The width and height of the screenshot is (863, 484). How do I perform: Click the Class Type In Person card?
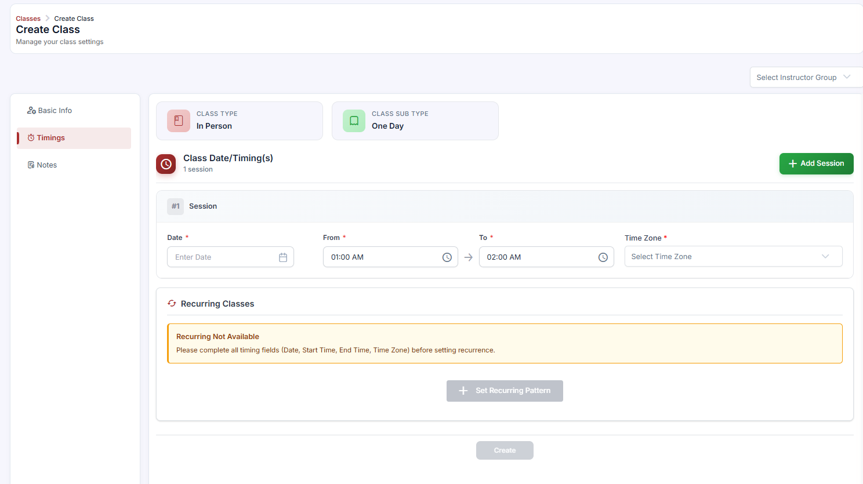coord(240,121)
